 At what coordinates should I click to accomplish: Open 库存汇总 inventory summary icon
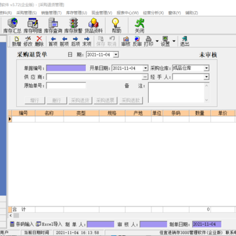coord(12,26)
